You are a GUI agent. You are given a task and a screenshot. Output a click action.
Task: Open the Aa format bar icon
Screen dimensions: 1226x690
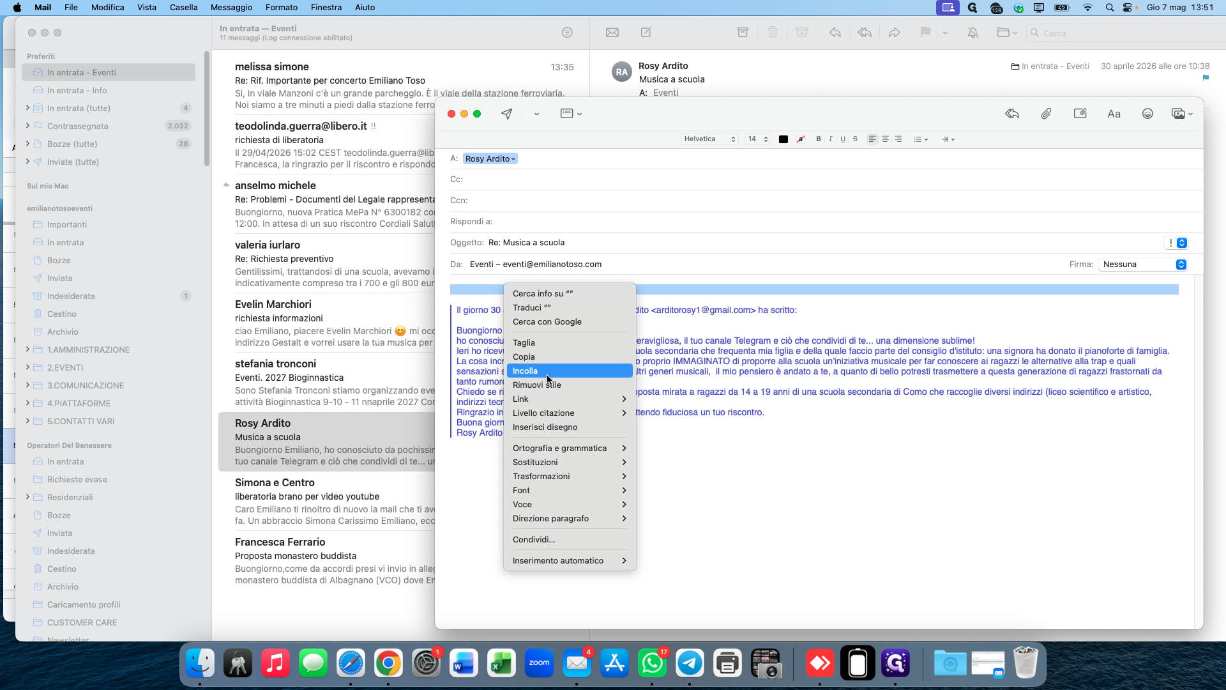pyautogui.click(x=1114, y=114)
